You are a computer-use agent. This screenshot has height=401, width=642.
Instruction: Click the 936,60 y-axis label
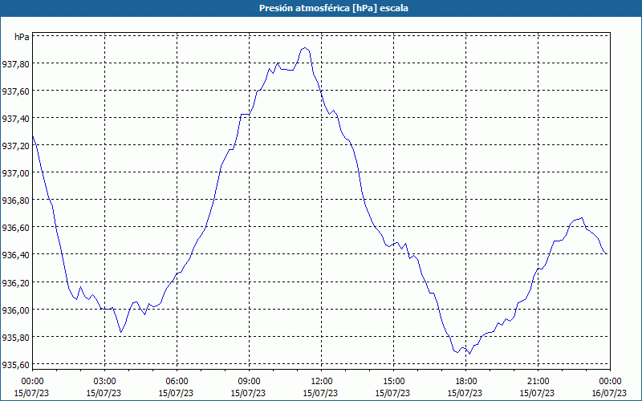(x=15, y=228)
